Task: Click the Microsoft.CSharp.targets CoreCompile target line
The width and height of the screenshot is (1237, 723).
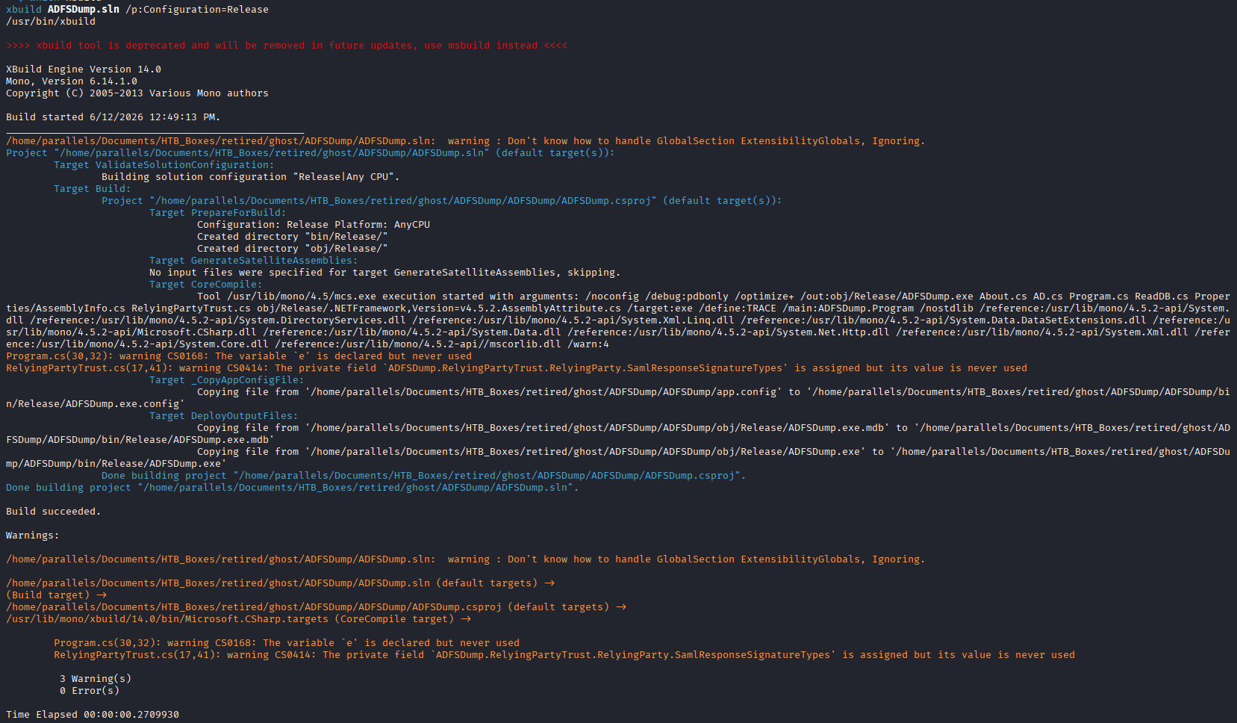Action: tap(239, 619)
